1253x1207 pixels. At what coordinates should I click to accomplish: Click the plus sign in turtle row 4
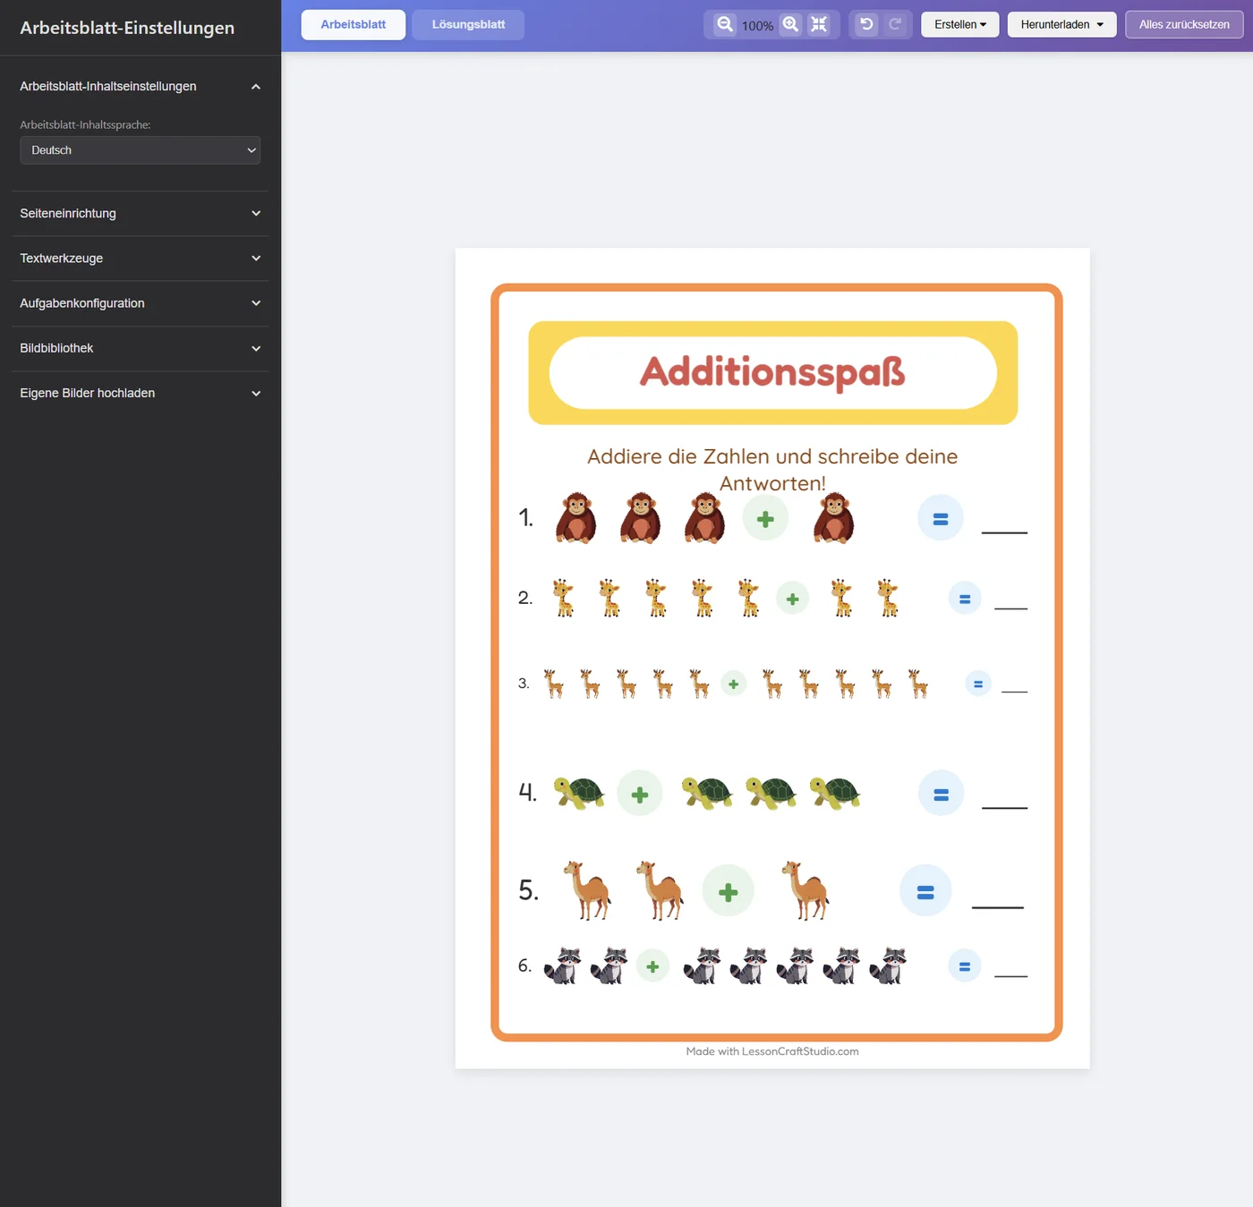click(x=640, y=794)
